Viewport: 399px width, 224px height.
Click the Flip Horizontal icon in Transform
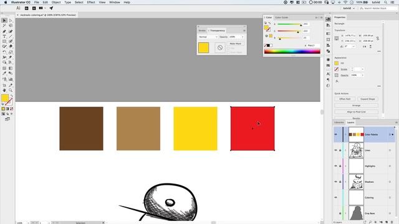click(365, 47)
